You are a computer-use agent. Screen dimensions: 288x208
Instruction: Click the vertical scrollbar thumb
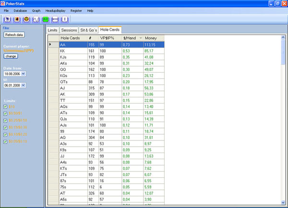[283, 52]
